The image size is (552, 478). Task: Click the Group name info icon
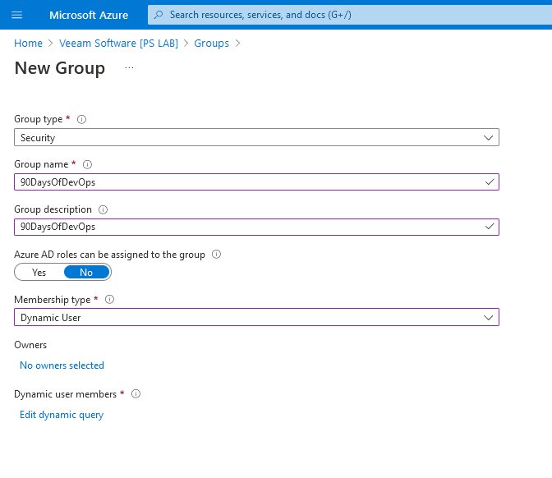[x=88, y=164]
